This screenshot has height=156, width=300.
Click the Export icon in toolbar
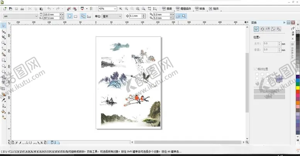[x=75, y=9]
